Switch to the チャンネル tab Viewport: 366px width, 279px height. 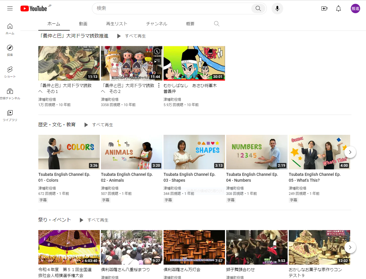tap(157, 24)
